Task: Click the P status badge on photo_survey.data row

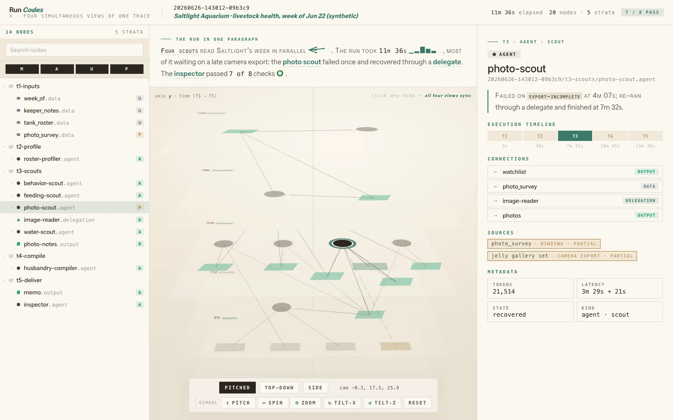Action: [x=140, y=135]
